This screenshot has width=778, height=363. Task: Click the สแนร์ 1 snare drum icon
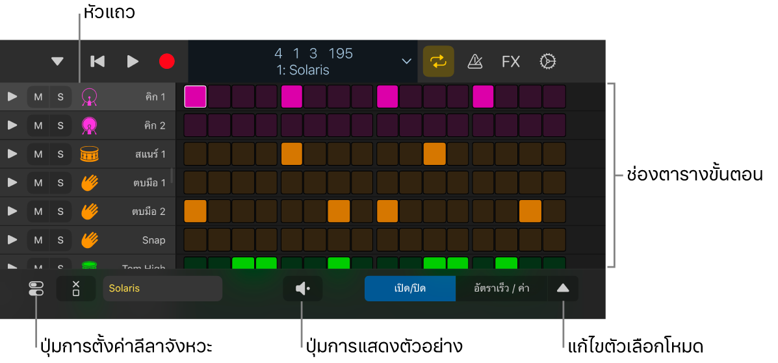[89, 154]
